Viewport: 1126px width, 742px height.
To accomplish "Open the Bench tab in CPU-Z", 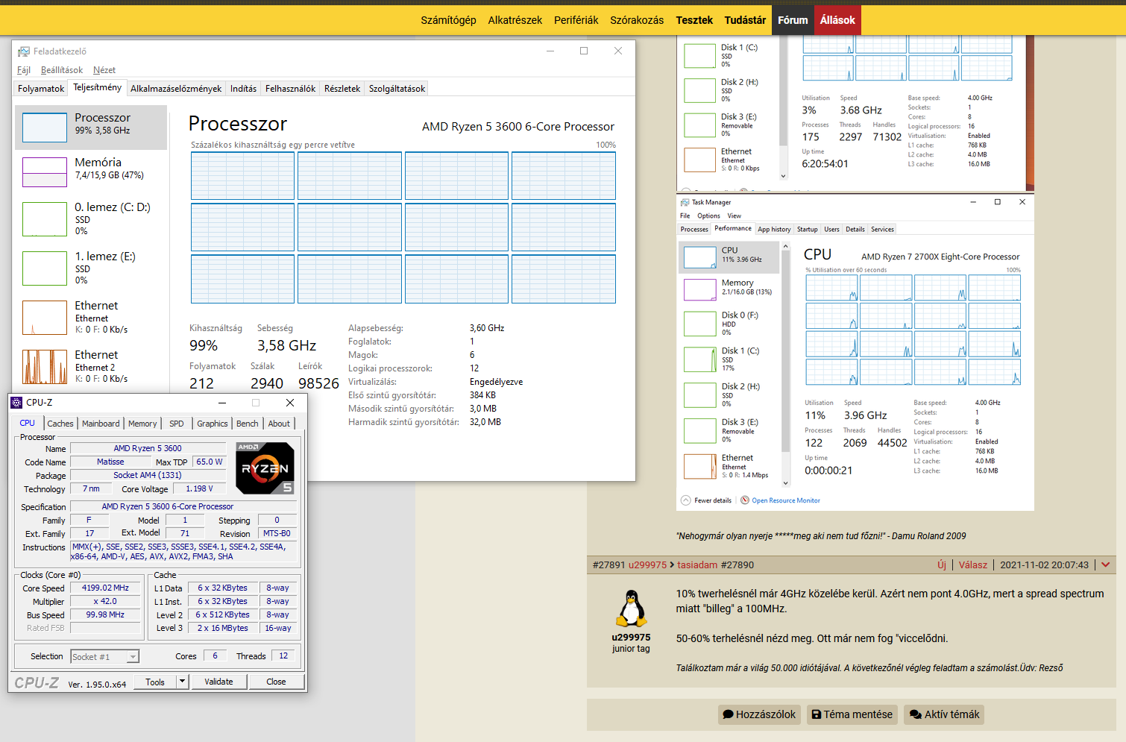I will 248,424.
